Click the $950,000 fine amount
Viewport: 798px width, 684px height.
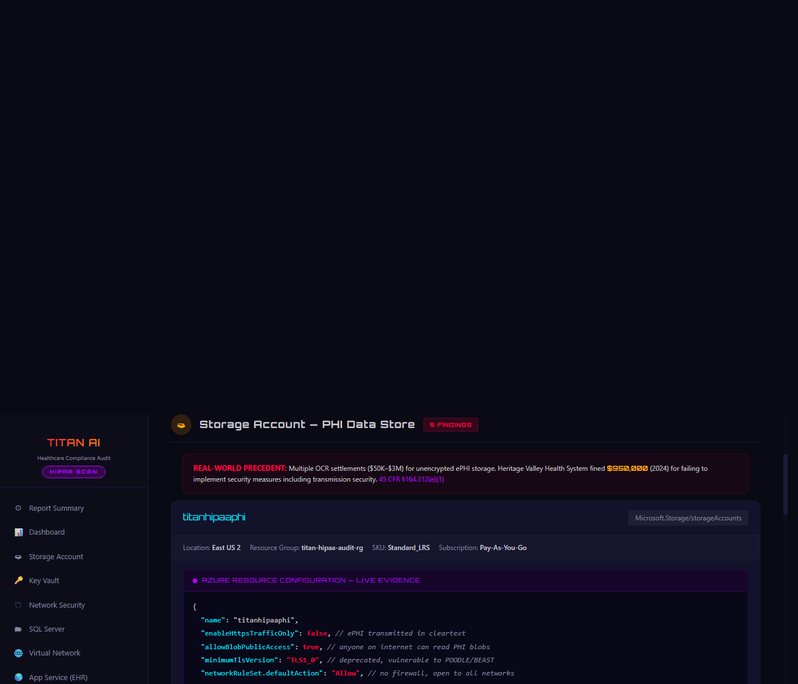(x=627, y=469)
